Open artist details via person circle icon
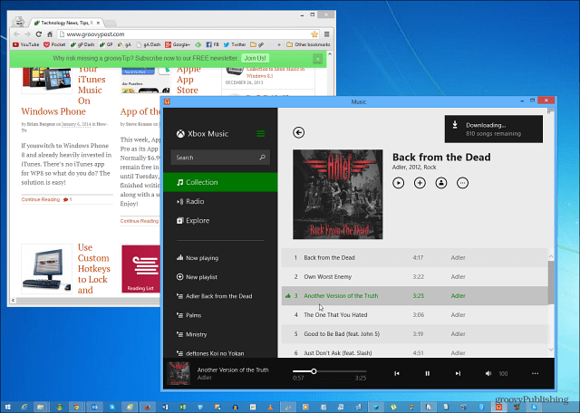Image resolution: width=580 pixels, height=413 pixels. click(441, 183)
